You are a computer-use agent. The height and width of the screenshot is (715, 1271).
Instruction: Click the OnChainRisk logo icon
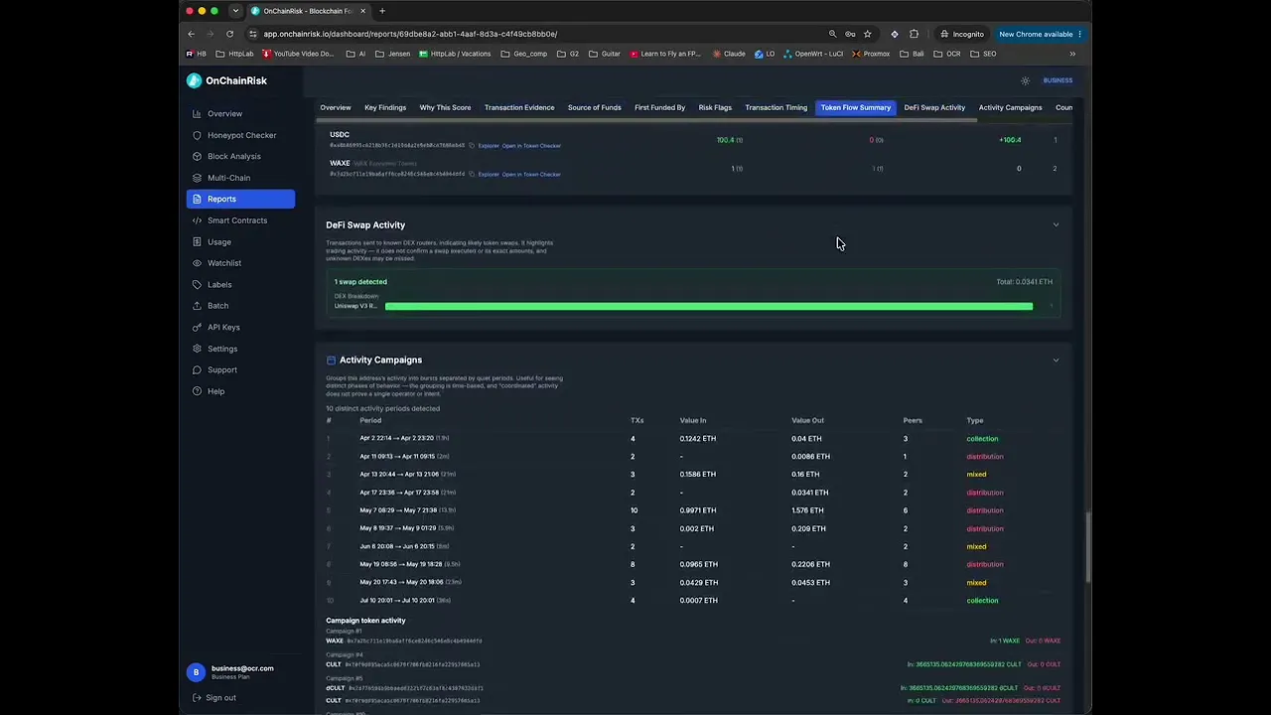click(194, 80)
